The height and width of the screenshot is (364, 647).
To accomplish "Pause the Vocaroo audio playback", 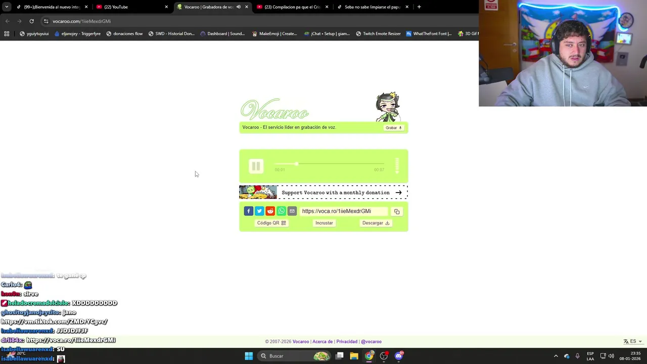I will click(256, 166).
